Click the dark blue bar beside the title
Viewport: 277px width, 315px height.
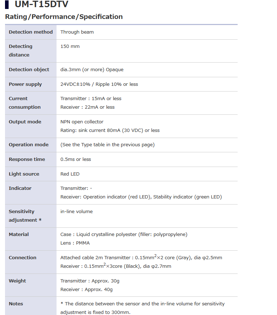[7, 5]
